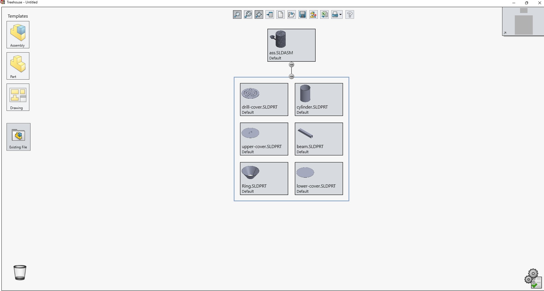This screenshot has height=291, width=544.
Task: Open Treehouse options gear icon
Action: (533, 278)
